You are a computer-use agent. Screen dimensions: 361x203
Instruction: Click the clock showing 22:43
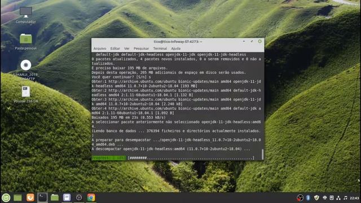pos(355,198)
